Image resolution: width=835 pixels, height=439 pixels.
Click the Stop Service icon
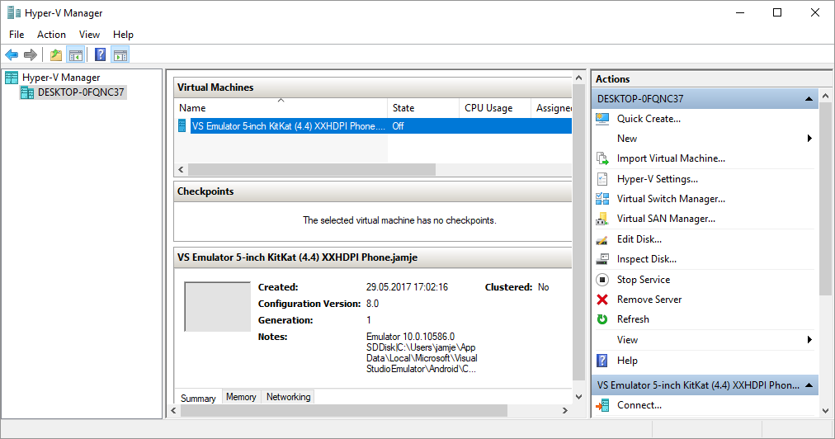[602, 280]
